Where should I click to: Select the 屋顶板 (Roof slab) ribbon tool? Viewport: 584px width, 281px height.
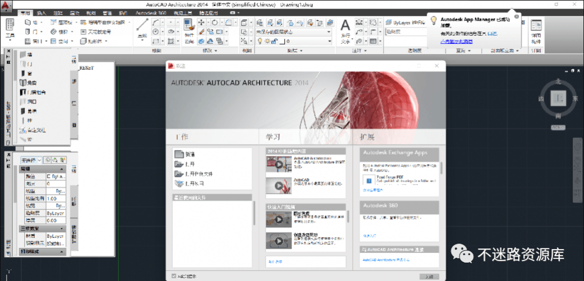point(61,22)
